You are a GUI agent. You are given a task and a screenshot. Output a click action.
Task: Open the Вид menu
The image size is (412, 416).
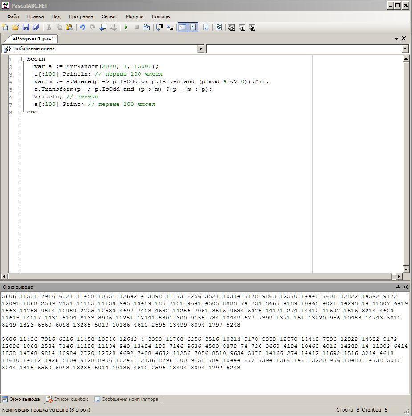tap(56, 16)
